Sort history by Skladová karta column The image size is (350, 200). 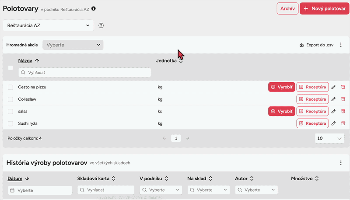click(96, 179)
